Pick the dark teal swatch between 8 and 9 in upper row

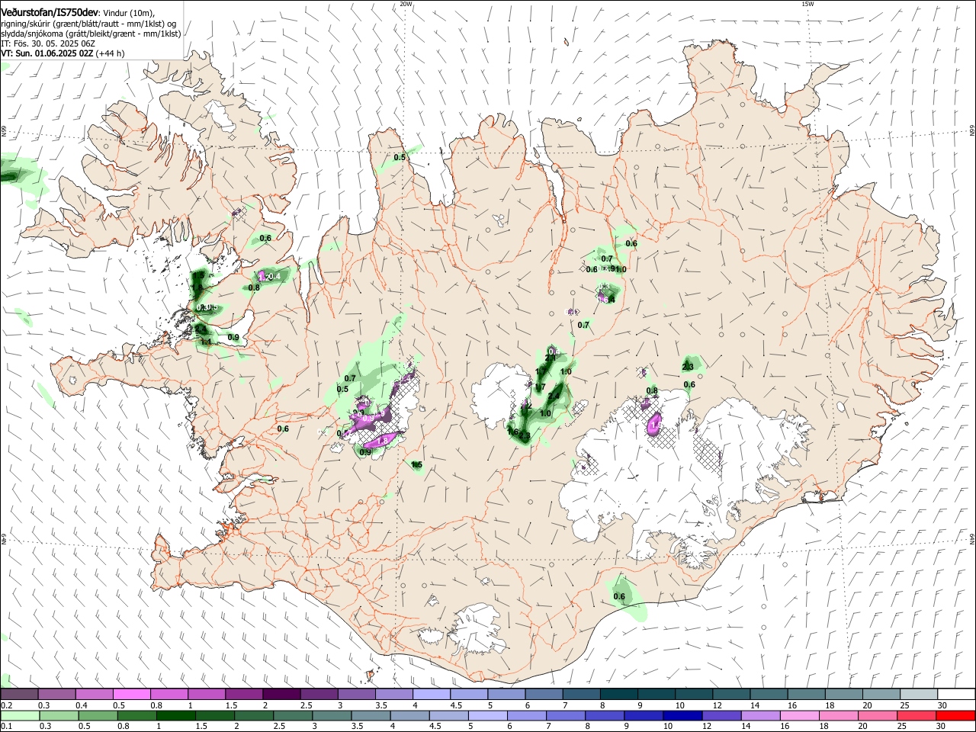coord(618,694)
